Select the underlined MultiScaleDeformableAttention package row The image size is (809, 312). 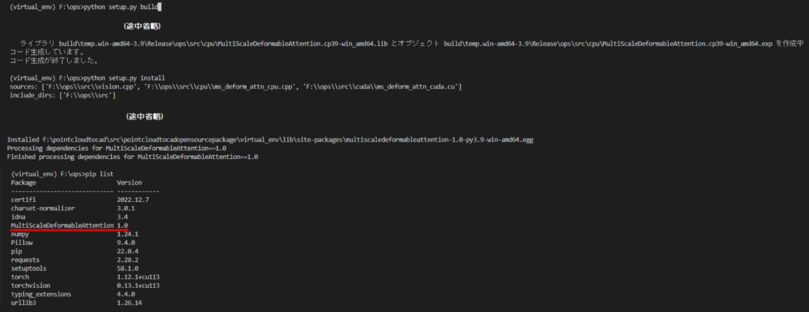(x=69, y=226)
